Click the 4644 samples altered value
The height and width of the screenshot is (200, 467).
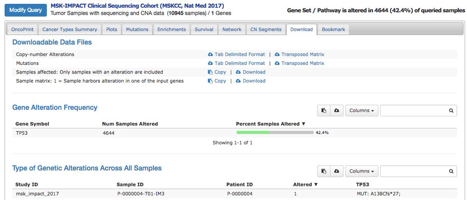tap(108, 133)
